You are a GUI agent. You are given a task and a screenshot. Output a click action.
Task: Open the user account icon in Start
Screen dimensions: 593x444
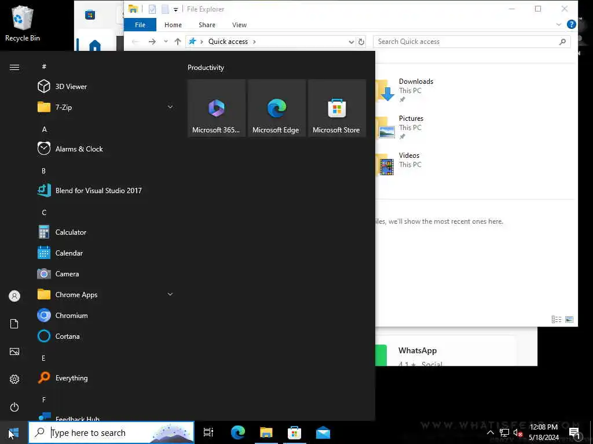pos(14,296)
